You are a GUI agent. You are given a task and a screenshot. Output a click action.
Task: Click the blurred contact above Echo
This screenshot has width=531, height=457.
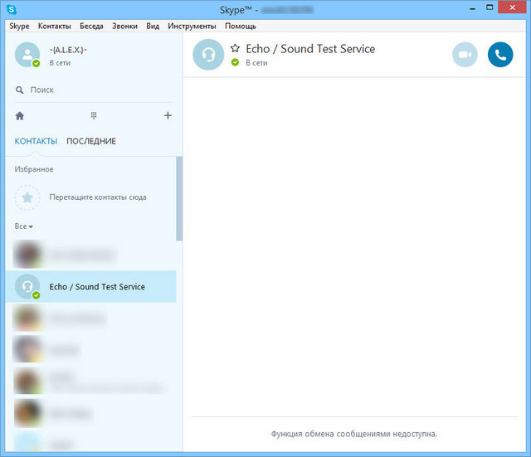[x=90, y=255]
